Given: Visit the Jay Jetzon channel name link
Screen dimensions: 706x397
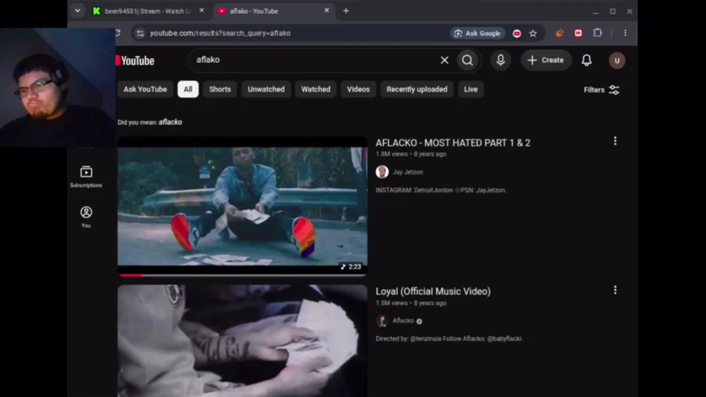Looking at the screenshot, I should click(408, 172).
